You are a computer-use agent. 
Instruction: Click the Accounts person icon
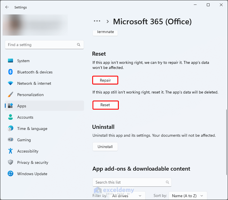click(10, 117)
